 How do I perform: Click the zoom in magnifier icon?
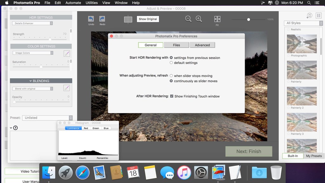pyautogui.click(x=199, y=19)
